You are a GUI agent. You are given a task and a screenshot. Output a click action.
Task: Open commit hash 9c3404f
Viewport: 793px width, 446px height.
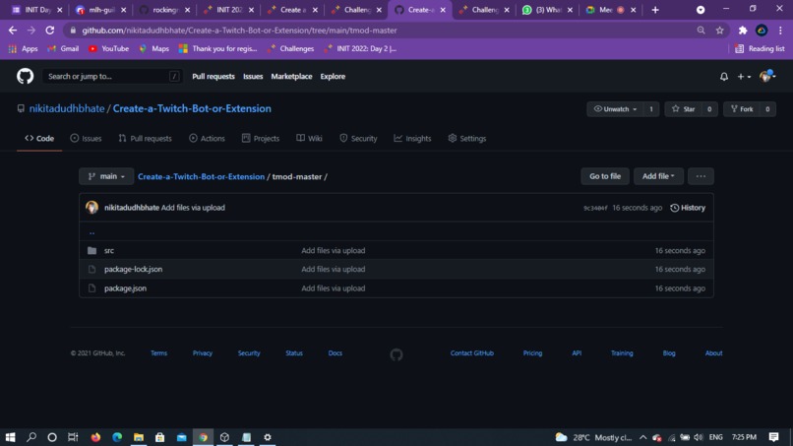pos(595,208)
